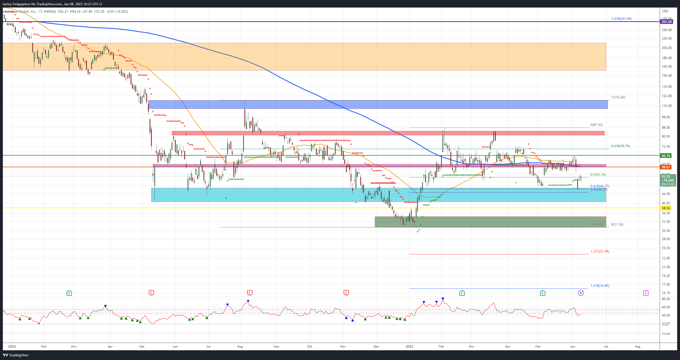Click the red earnings marker in November 2022
This screenshot has height=360, width=680.
coord(346,293)
